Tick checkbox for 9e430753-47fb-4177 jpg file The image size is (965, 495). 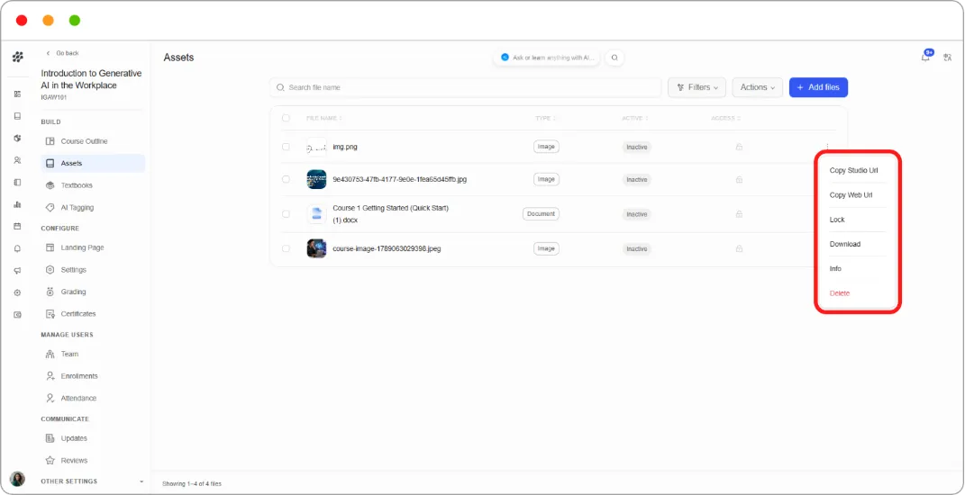point(286,180)
